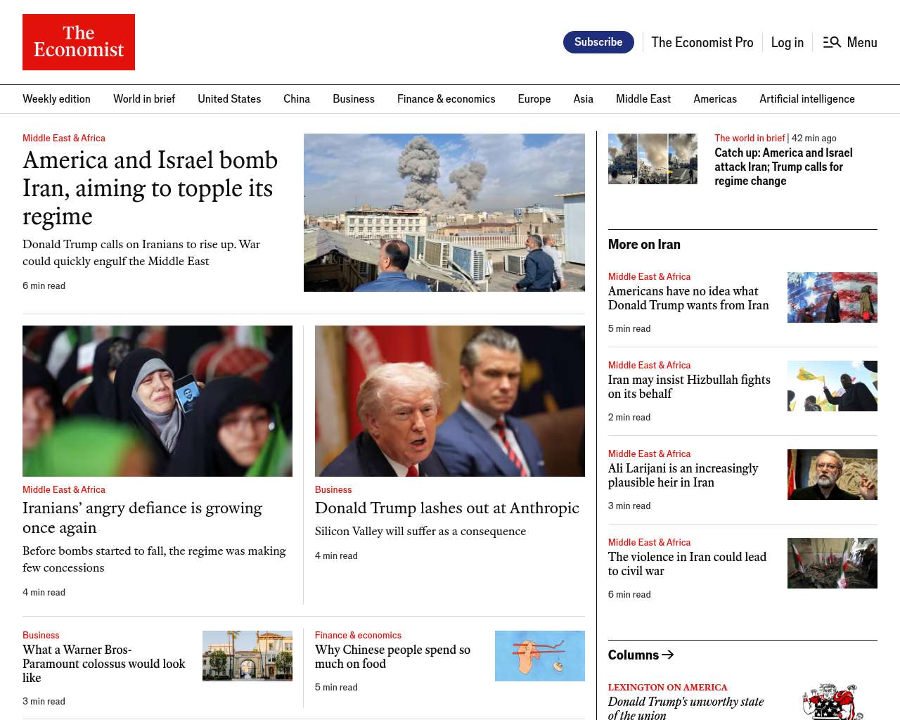
Task: Select United States in navigation
Action: click(229, 99)
